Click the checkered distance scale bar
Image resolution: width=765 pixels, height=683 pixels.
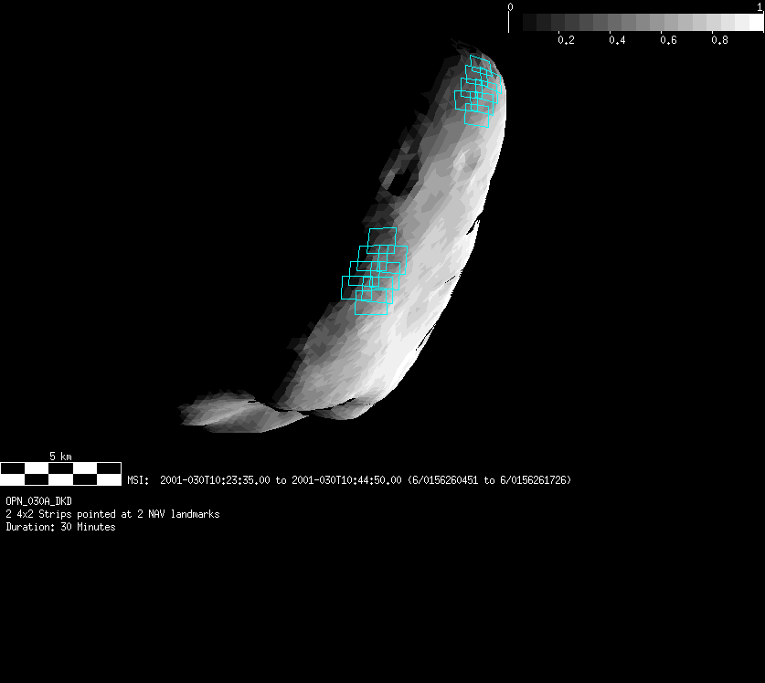tap(60, 473)
